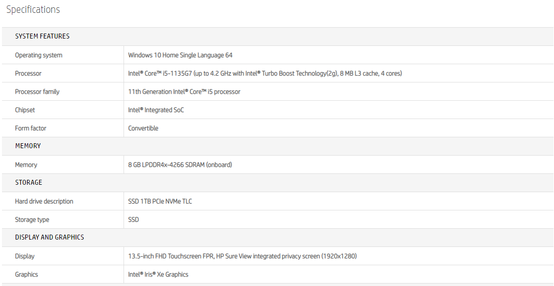This screenshot has width=554, height=286.
Task: Click the Specifications heading
Action: click(33, 10)
